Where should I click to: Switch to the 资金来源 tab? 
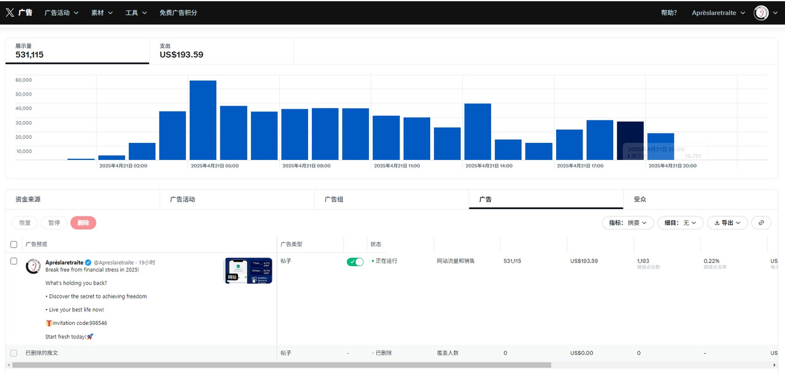[x=82, y=199]
